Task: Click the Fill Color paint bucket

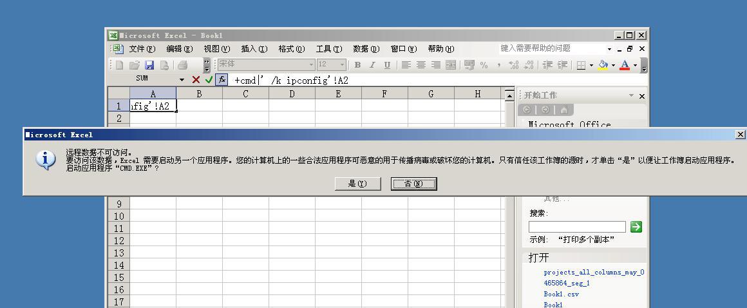Action: 603,65
